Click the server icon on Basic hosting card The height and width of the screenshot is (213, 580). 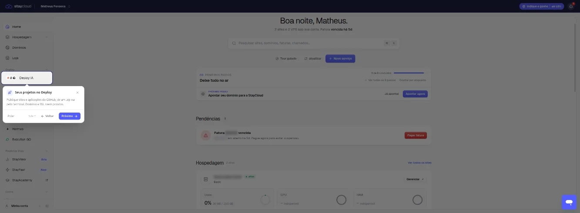(x=205, y=180)
